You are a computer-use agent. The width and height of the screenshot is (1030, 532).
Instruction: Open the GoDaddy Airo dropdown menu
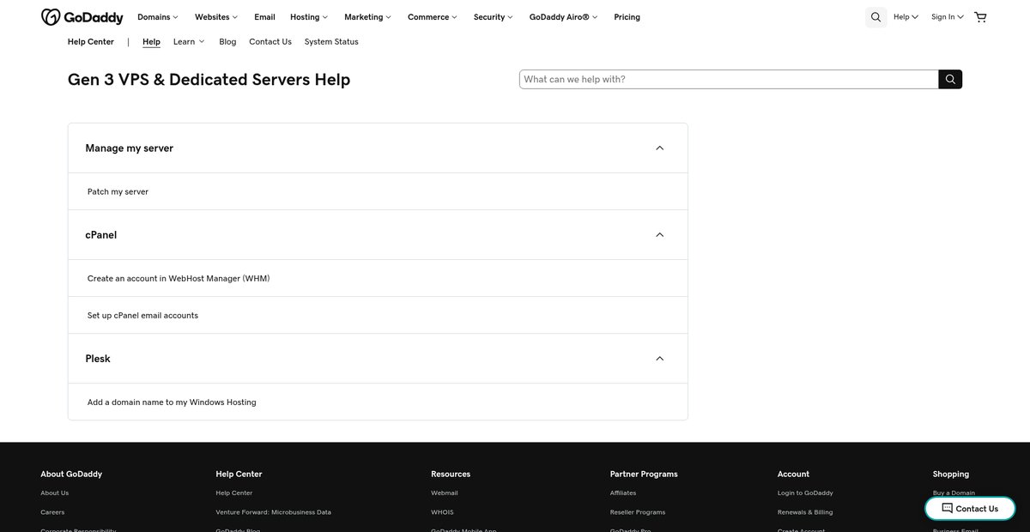click(564, 17)
